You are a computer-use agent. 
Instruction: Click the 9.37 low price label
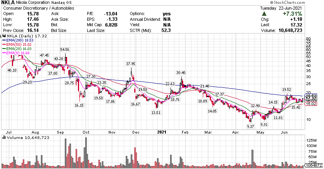(x=250, y=127)
